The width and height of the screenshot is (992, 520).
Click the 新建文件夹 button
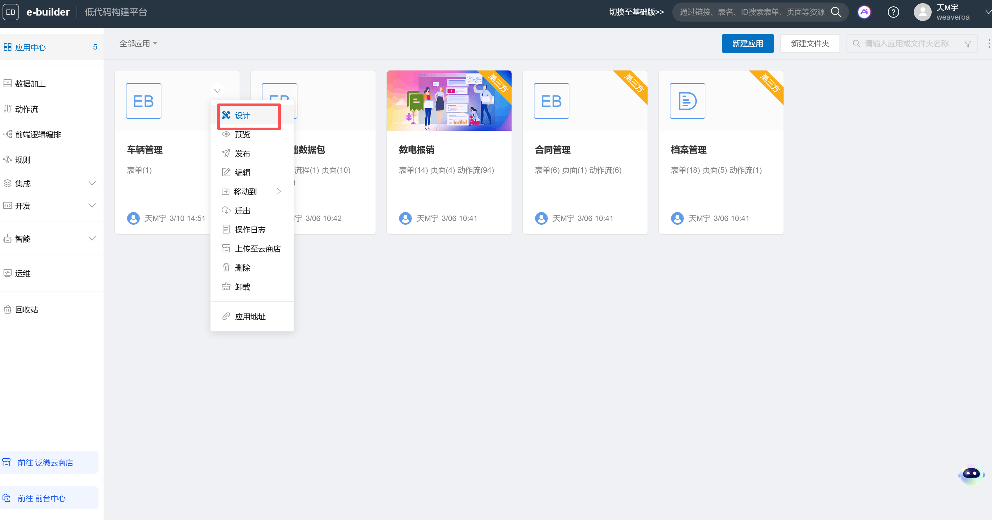(810, 43)
